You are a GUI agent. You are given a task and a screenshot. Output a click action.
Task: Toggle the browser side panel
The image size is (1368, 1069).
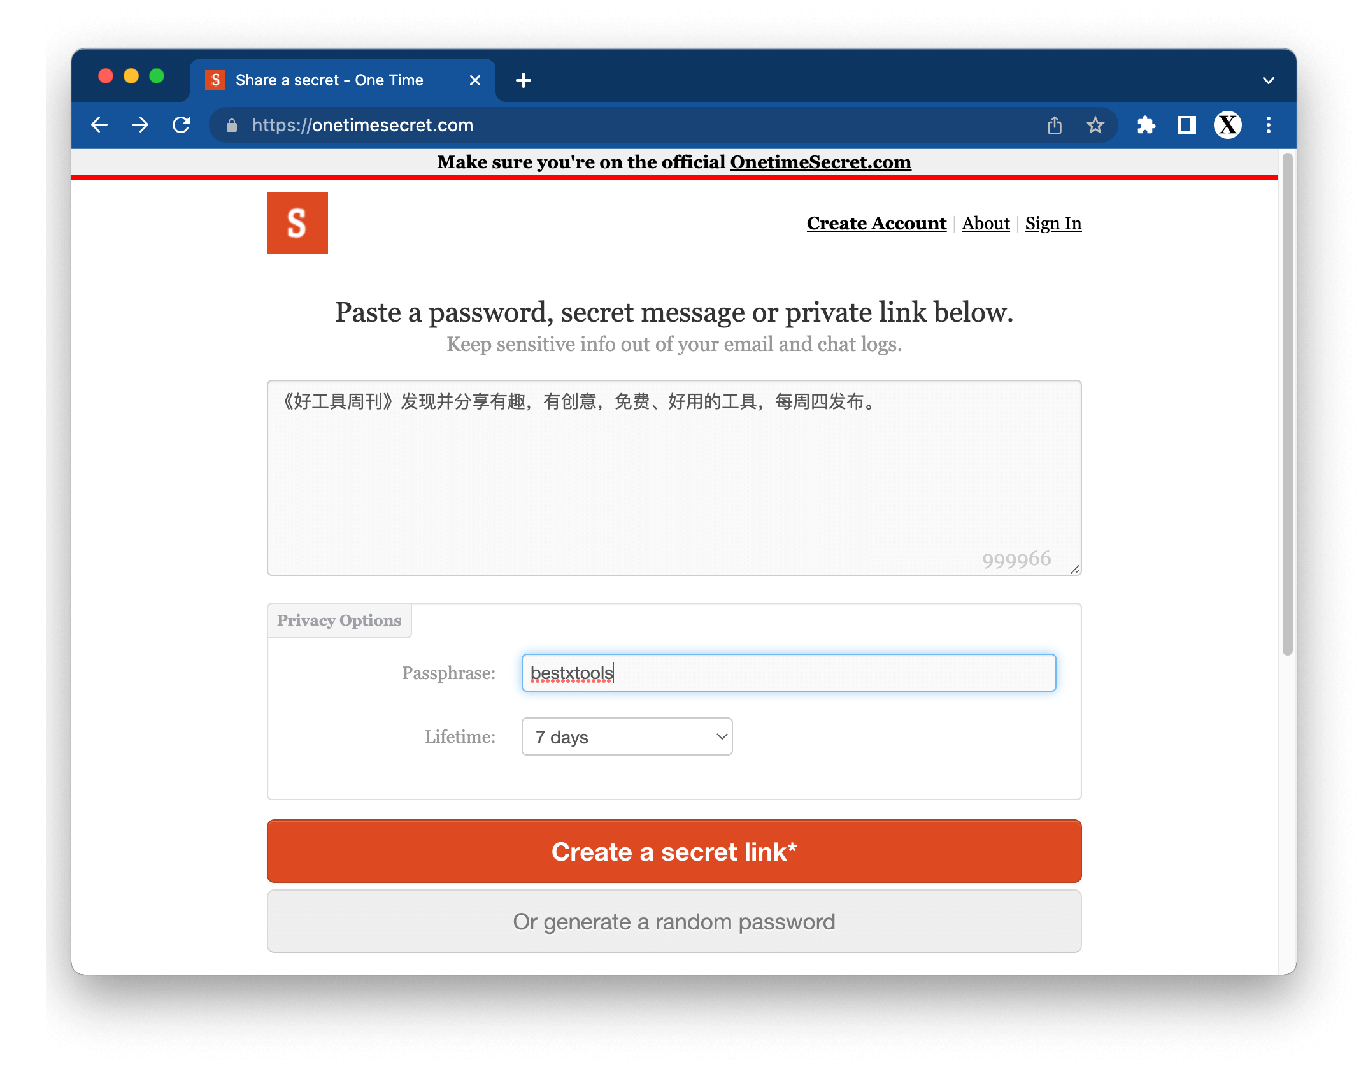pyautogui.click(x=1186, y=126)
